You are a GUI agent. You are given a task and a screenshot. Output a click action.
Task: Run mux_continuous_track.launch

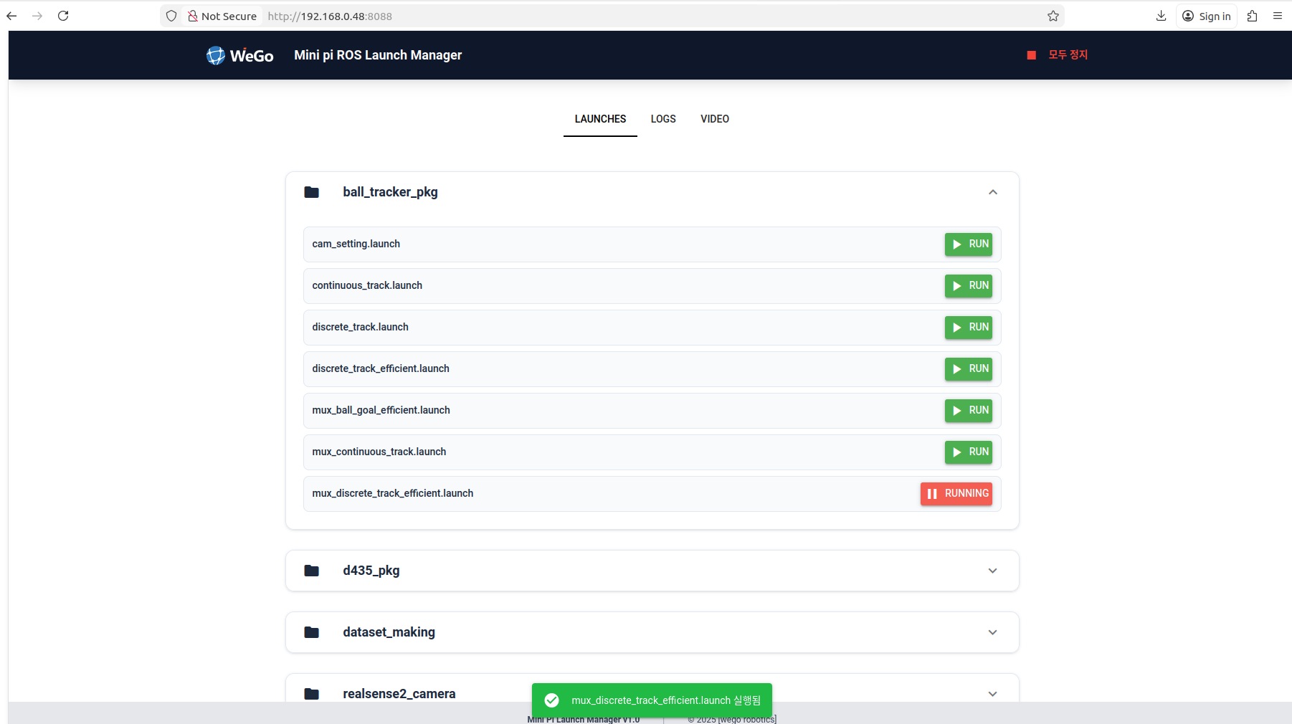tap(968, 452)
